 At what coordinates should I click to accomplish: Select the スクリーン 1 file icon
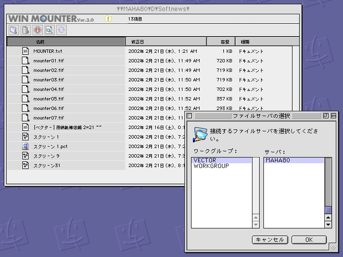pos(25,137)
